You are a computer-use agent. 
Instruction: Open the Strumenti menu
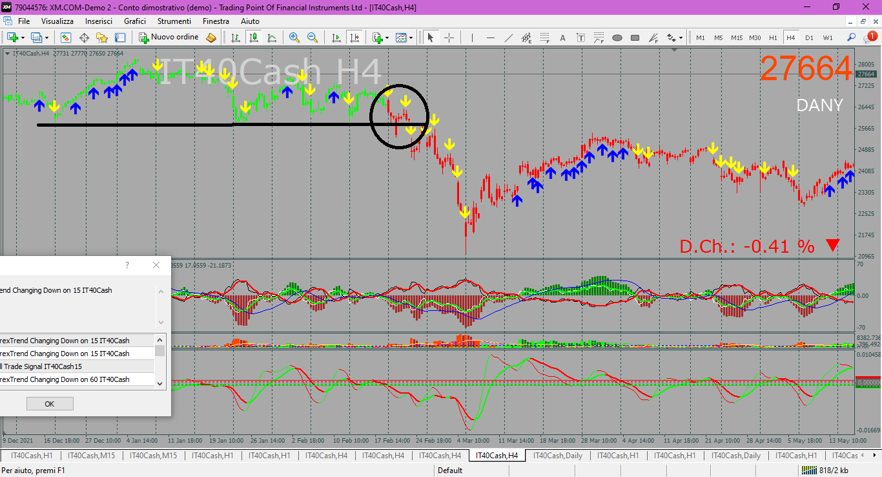pos(174,21)
